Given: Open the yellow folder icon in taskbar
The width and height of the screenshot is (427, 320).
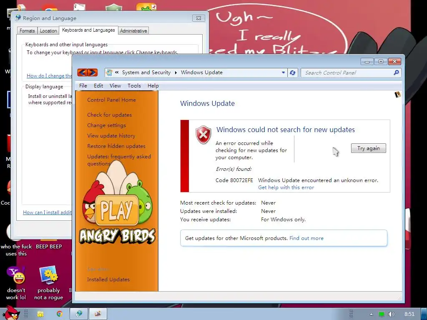Looking at the screenshot, I should (40, 314).
